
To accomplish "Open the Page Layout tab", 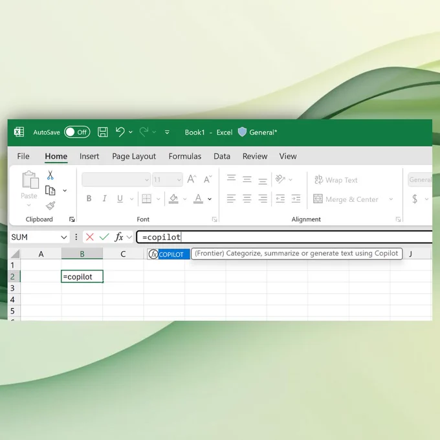I will 134,157.
